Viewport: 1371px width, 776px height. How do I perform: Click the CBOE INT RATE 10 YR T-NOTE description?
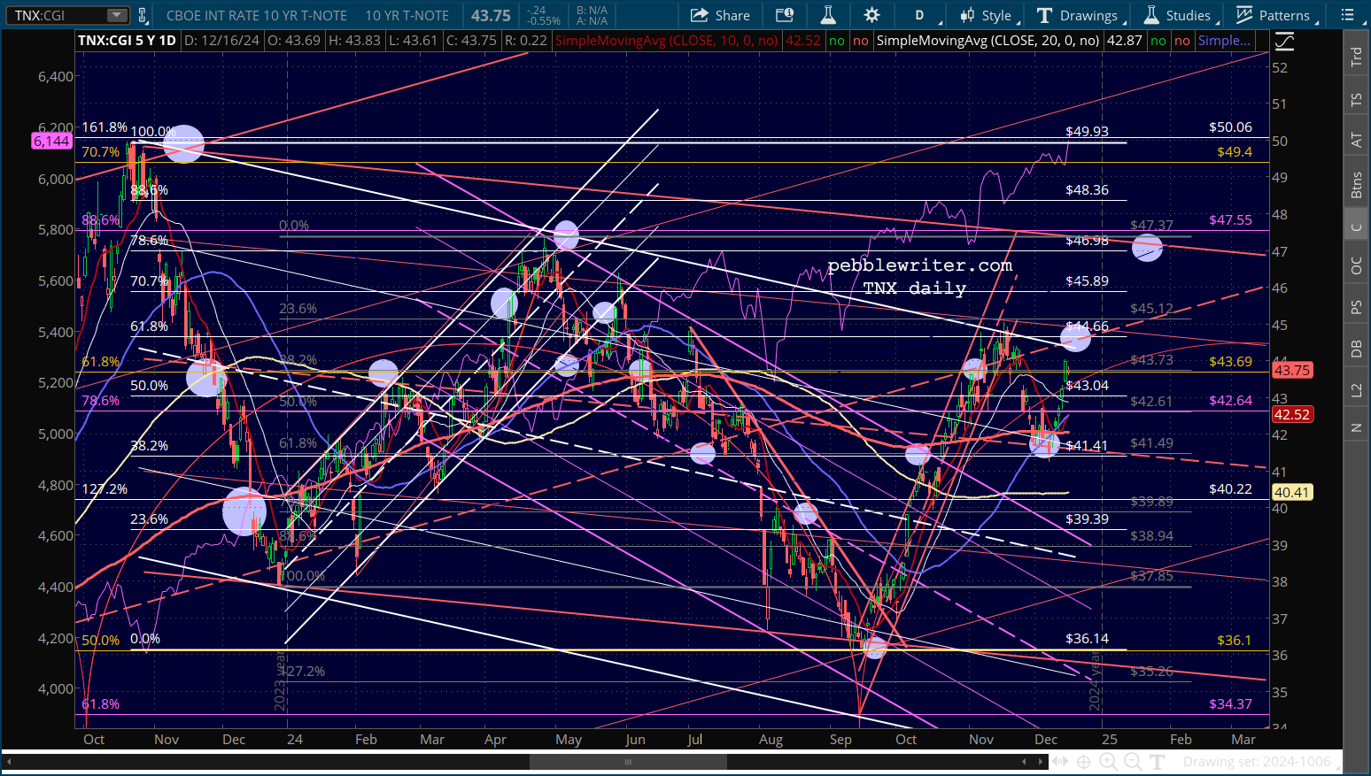coord(258,15)
